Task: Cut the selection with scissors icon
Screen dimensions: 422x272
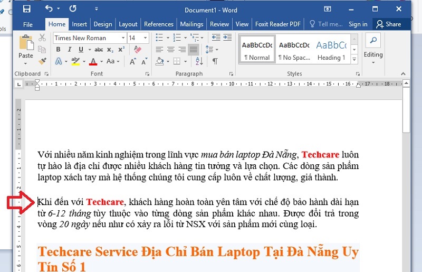Action: tap(42, 37)
